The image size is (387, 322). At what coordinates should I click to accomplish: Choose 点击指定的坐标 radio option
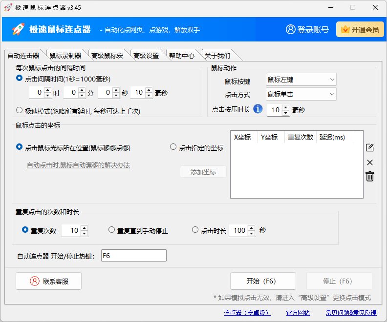click(173, 147)
